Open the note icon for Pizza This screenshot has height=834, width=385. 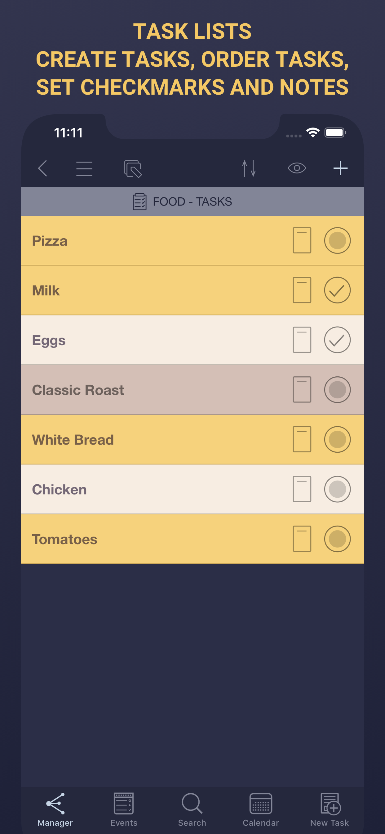tap(302, 240)
